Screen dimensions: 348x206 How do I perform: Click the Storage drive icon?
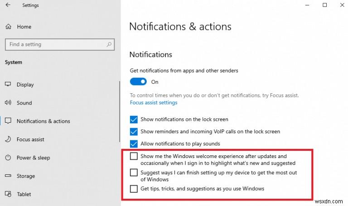(8, 176)
